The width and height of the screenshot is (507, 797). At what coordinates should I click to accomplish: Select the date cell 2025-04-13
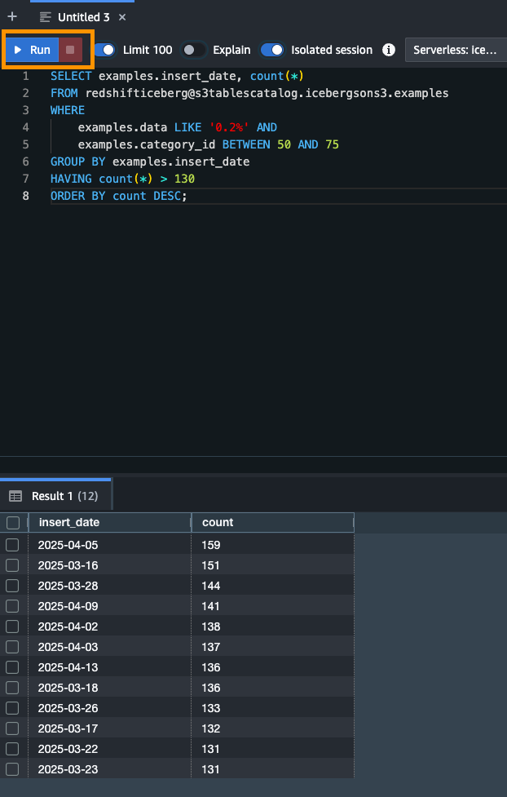(110, 666)
